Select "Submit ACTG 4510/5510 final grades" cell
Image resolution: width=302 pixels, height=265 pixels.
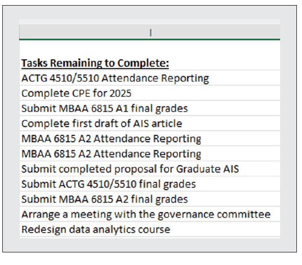point(108,184)
